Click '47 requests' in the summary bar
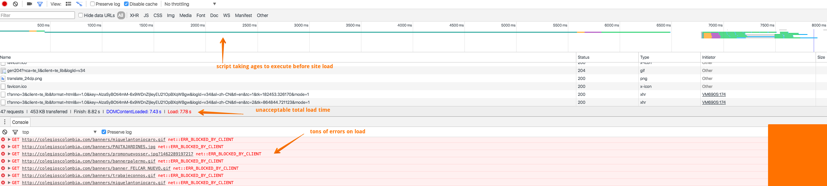 pyautogui.click(x=12, y=112)
